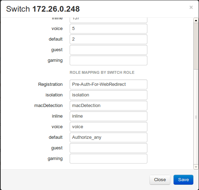Click the Close button
The width and height of the screenshot is (199, 190).
pyautogui.click(x=160, y=180)
